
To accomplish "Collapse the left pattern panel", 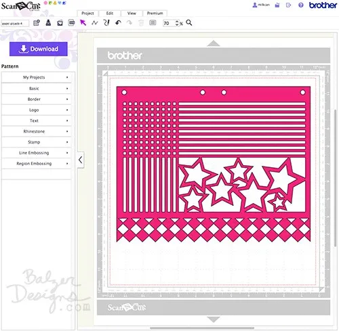I will [x=81, y=160].
